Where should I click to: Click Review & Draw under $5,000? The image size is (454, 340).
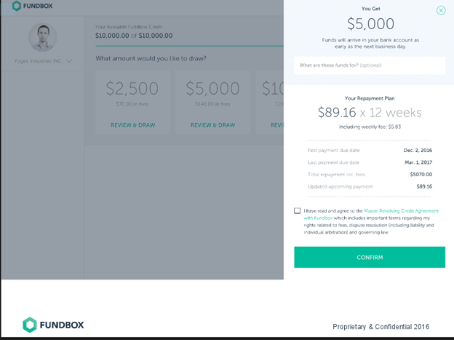coord(212,125)
